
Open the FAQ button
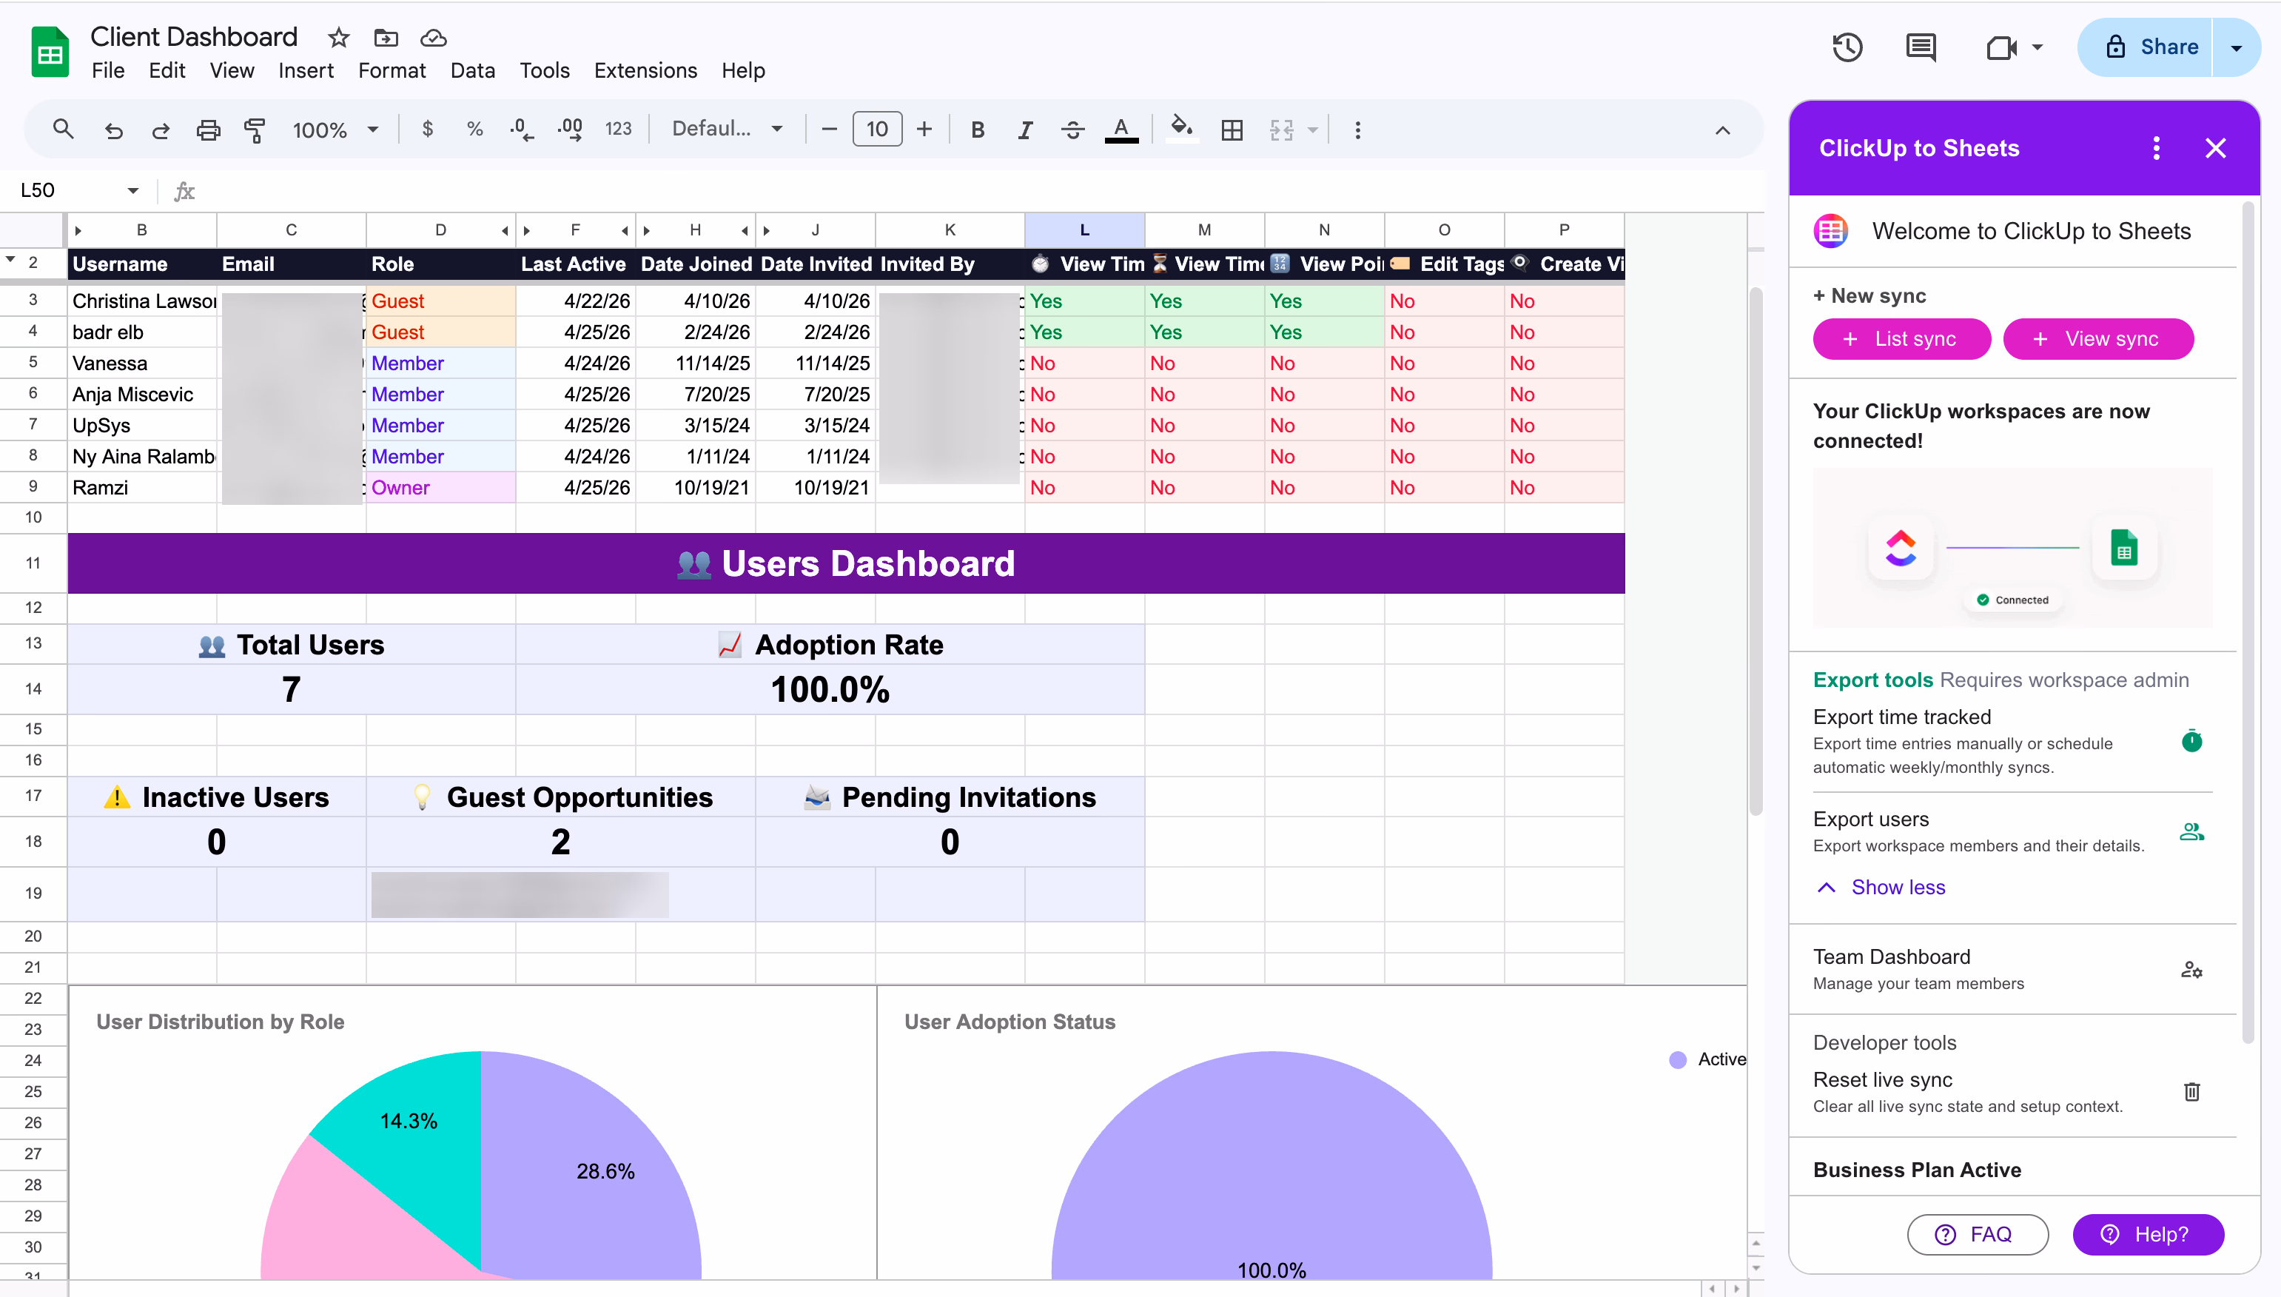[x=1978, y=1234]
